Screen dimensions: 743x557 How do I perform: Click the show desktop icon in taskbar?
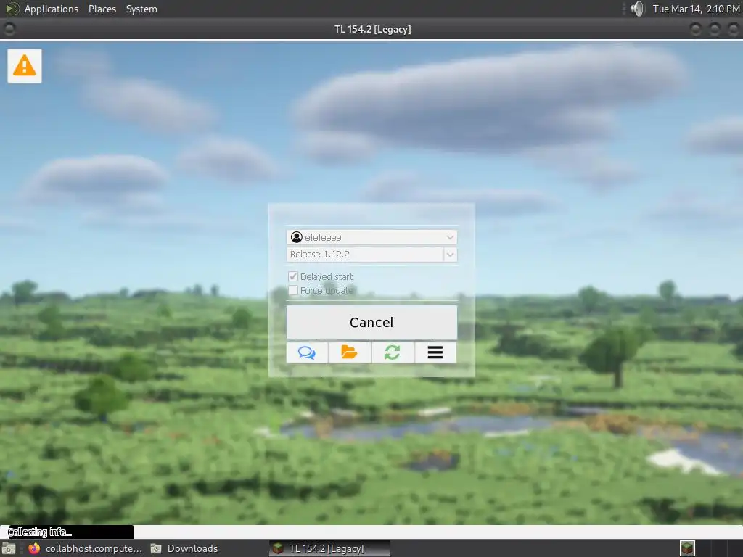tap(9, 548)
